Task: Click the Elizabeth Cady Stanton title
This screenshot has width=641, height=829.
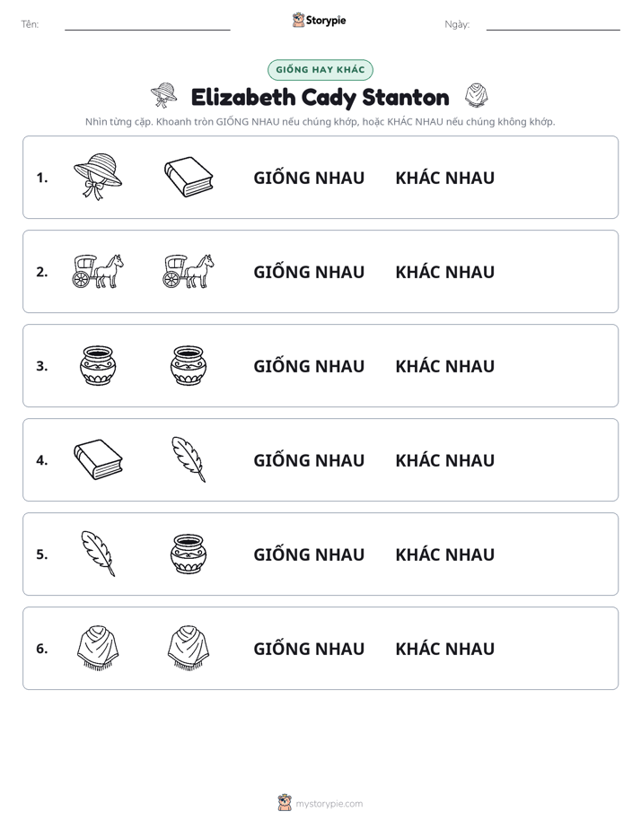Action: point(320,97)
